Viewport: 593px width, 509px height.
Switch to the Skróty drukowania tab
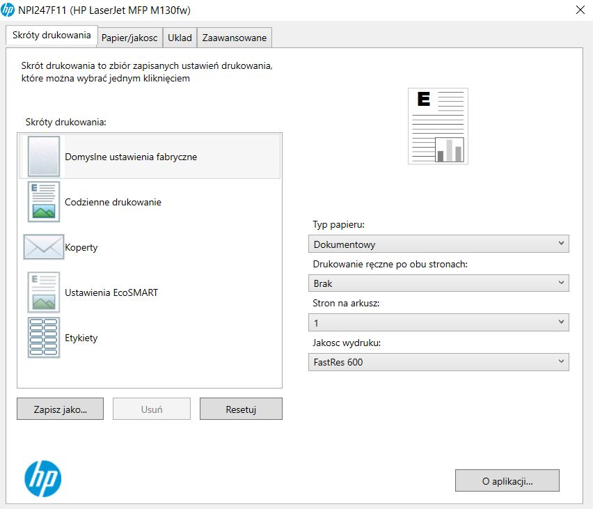click(52, 36)
